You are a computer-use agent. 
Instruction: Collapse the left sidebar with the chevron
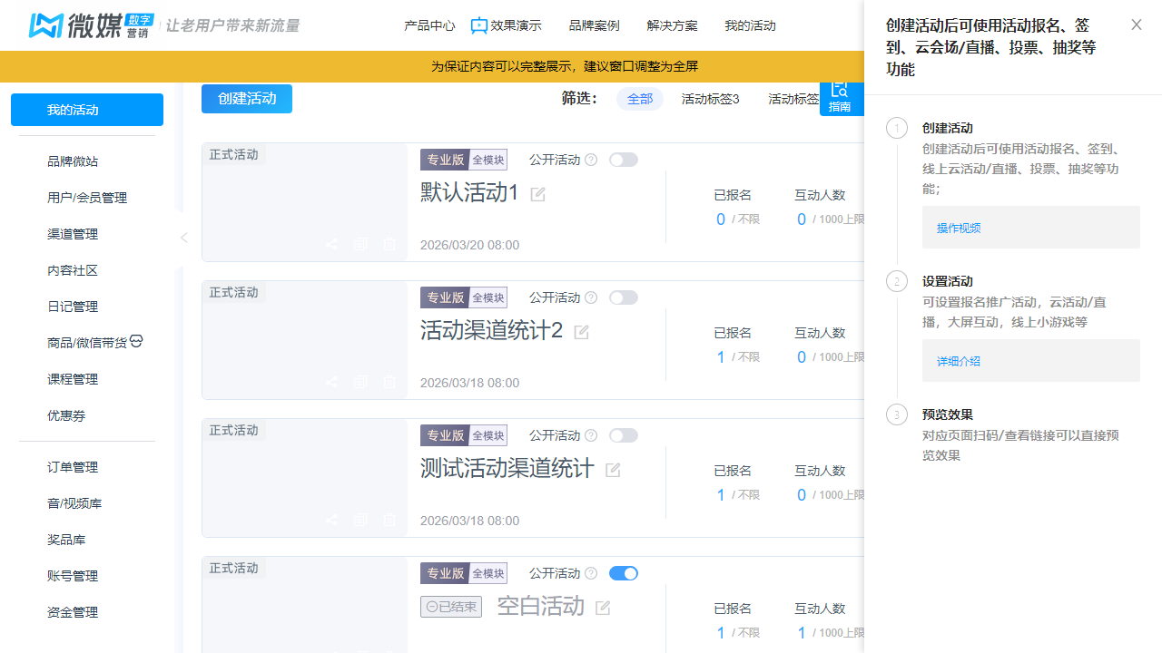coord(183,237)
